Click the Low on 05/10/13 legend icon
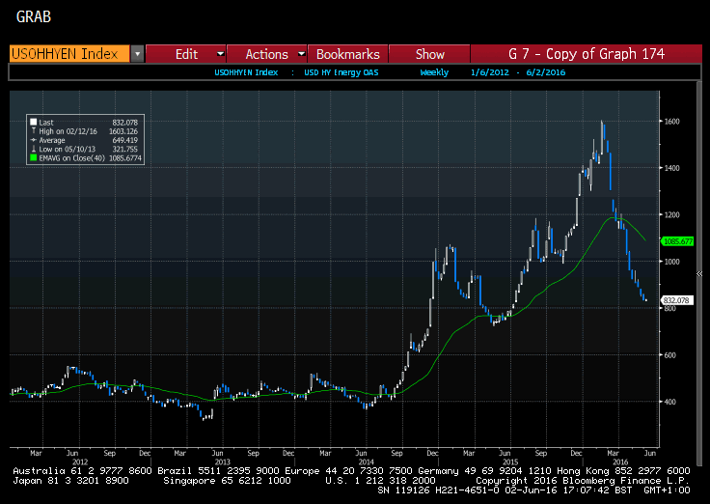 click(32, 147)
